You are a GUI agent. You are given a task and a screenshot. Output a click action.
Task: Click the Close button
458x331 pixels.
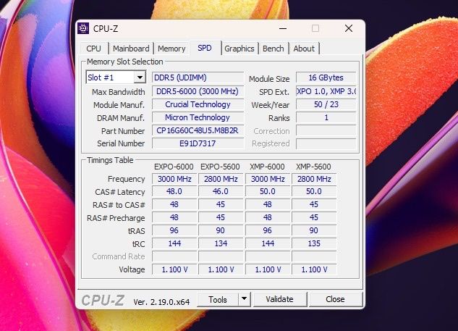tap(335, 299)
